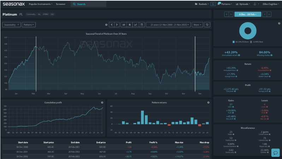Click the pattern donut chart
Image resolution: width=282 pixels, height=159 pixels.
point(247,31)
